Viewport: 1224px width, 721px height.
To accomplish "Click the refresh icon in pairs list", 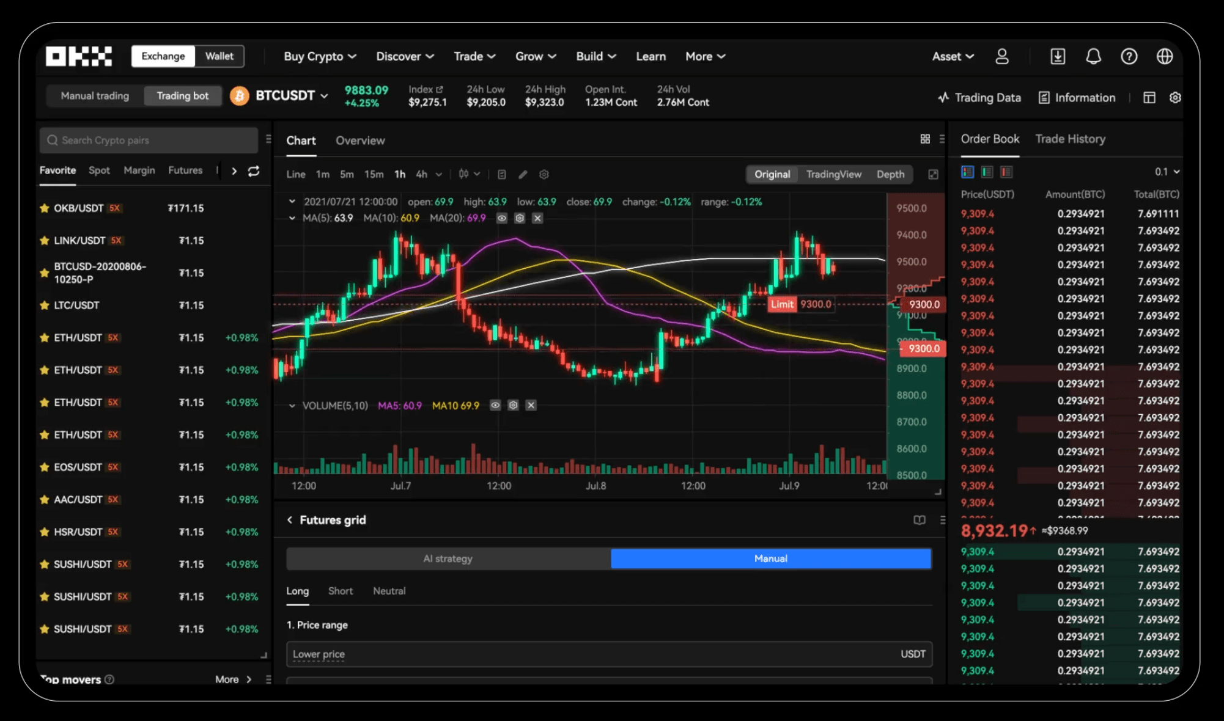I will coord(254,171).
